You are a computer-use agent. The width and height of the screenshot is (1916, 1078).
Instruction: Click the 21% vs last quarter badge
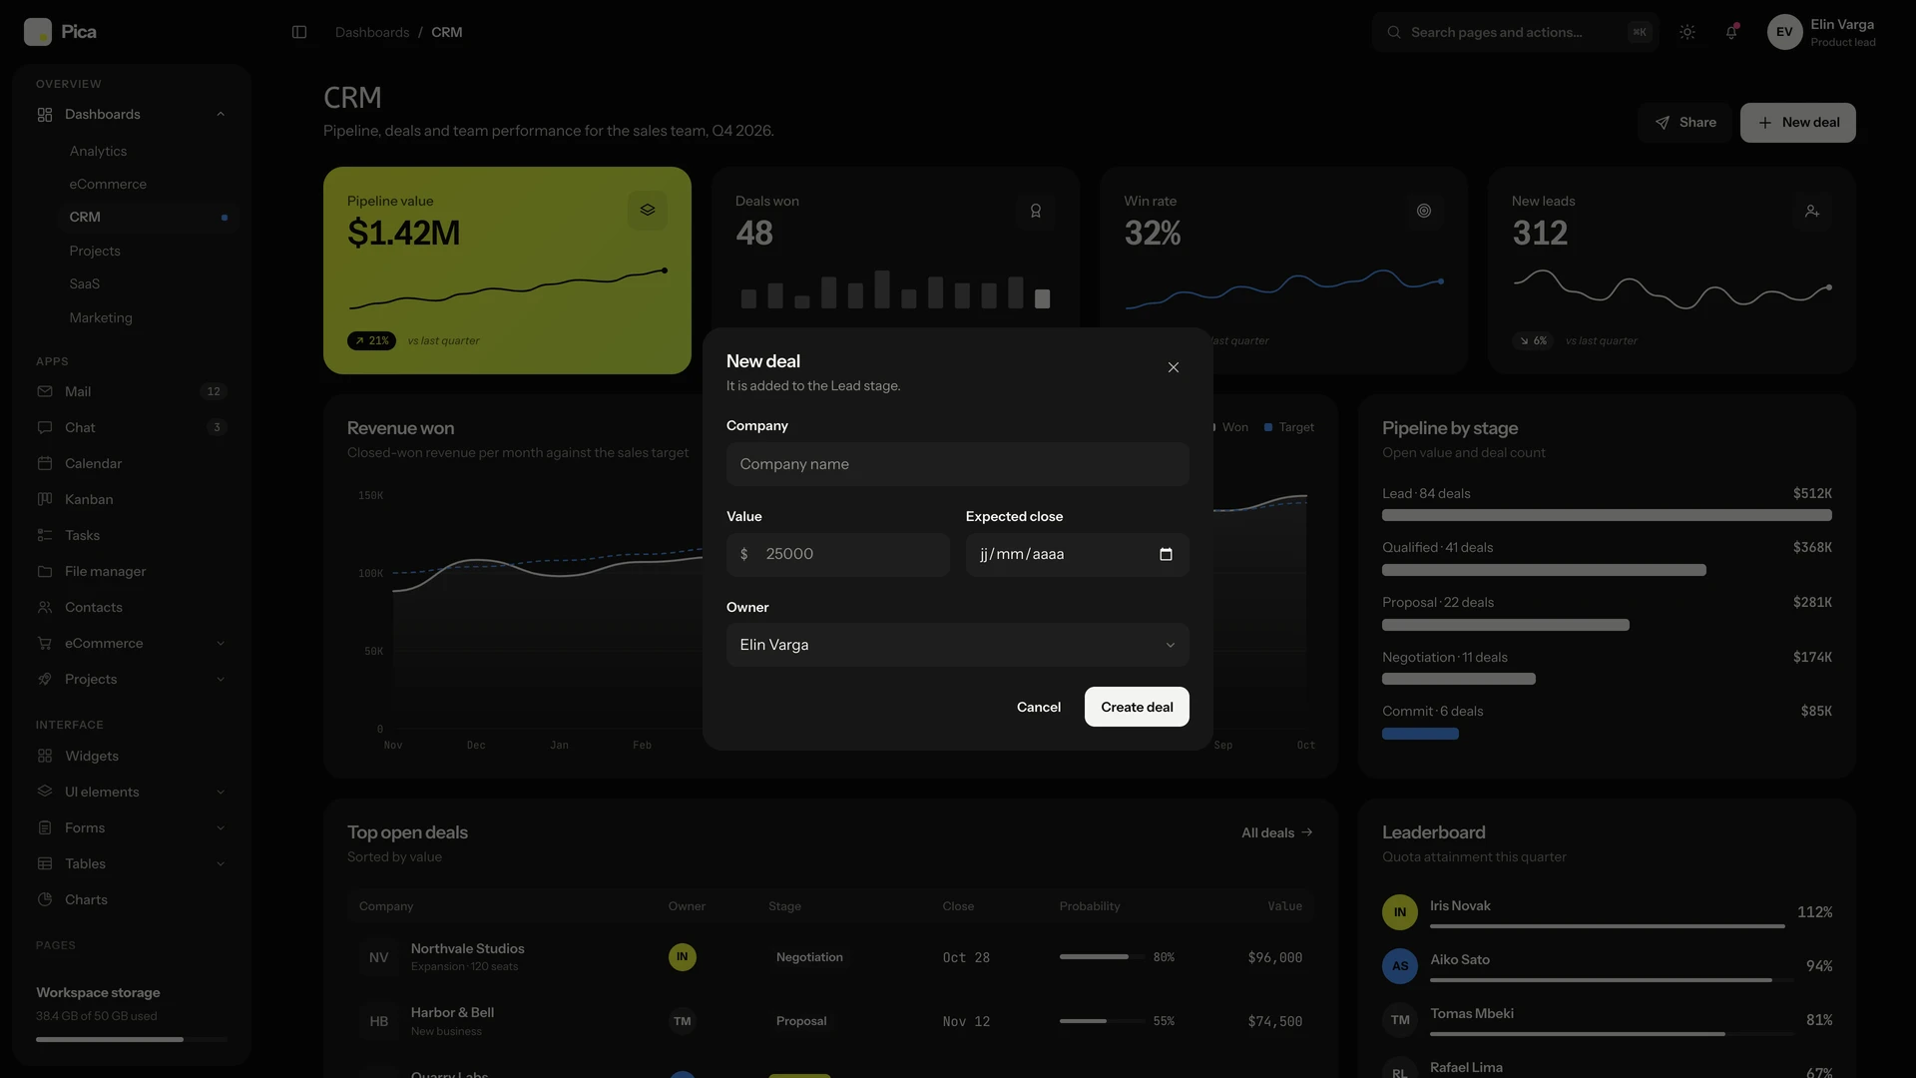click(x=371, y=340)
